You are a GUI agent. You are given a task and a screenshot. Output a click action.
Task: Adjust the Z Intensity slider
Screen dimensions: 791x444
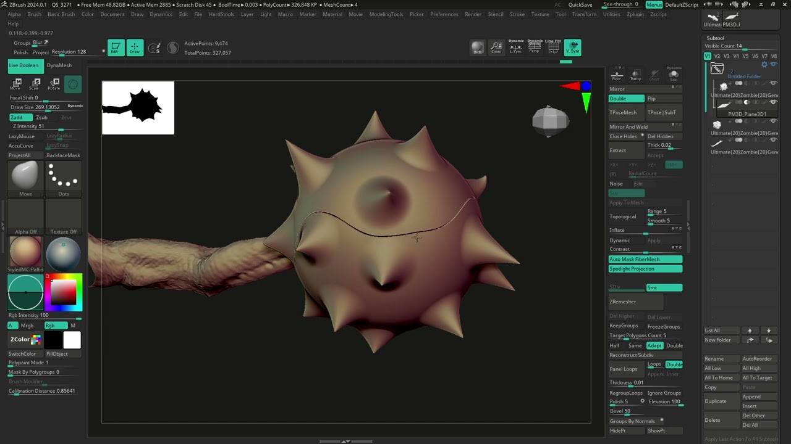point(46,126)
